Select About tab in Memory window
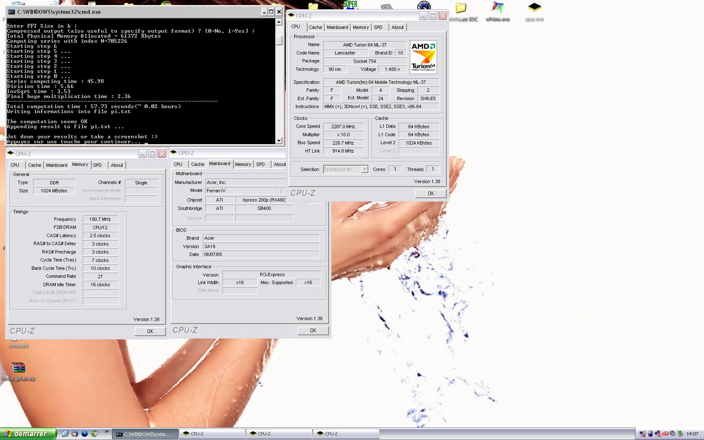 pyautogui.click(x=117, y=165)
